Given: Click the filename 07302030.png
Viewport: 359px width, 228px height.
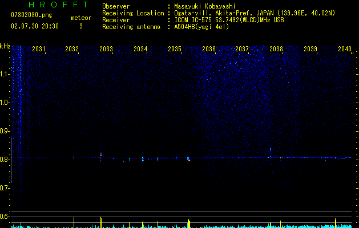Looking at the screenshot, I should click(31, 15).
